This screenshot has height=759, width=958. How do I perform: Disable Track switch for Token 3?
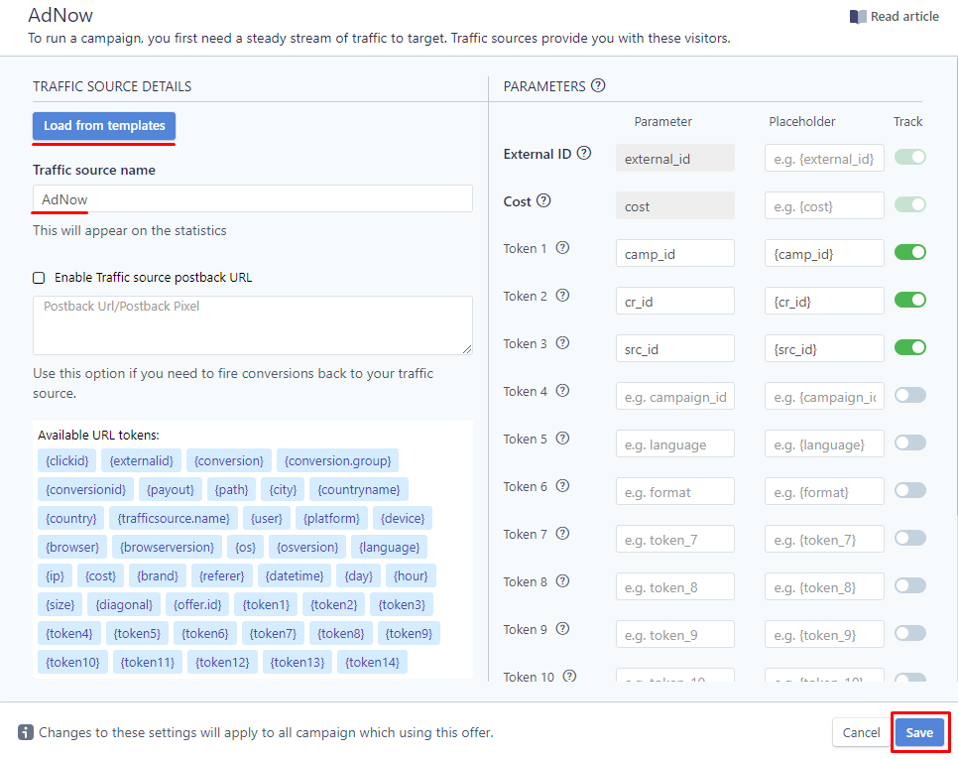coord(909,347)
